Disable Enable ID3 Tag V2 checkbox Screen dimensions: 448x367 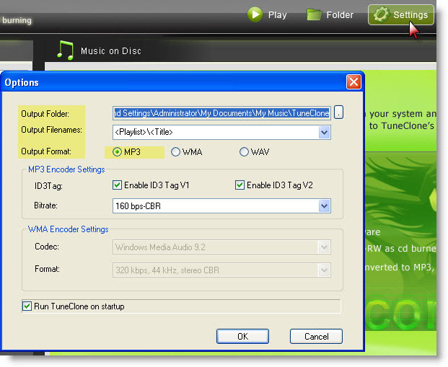pyautogui.click(x=240, y=185)
